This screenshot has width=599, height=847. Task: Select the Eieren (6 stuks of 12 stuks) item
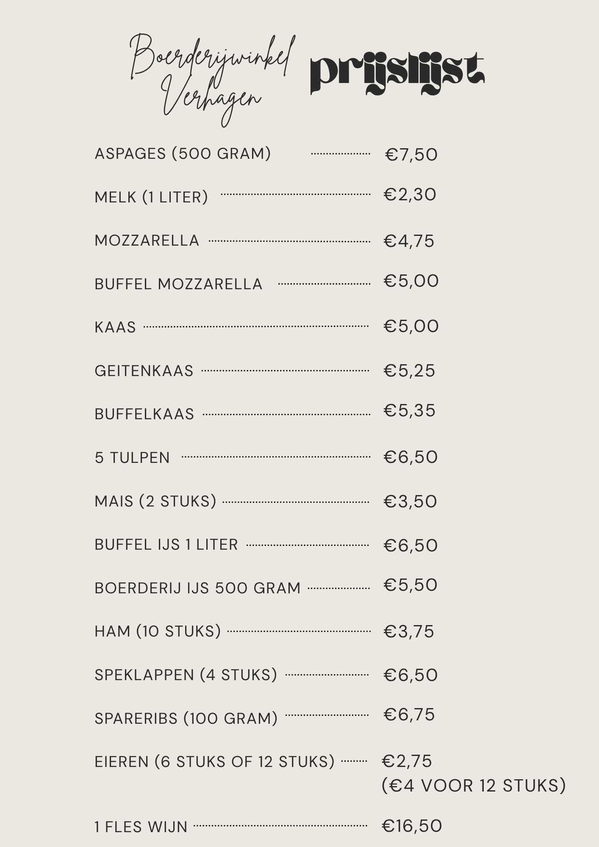pos(214,761)
